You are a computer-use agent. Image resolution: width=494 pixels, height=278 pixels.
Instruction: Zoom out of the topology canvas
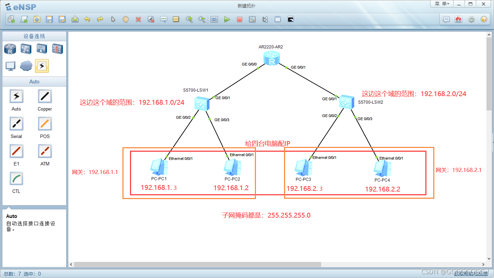[x=202, y=19]
